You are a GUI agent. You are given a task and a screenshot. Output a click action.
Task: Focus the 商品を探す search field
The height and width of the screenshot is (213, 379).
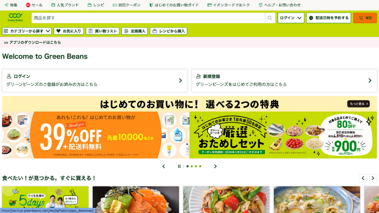click(x=148, y=18)
